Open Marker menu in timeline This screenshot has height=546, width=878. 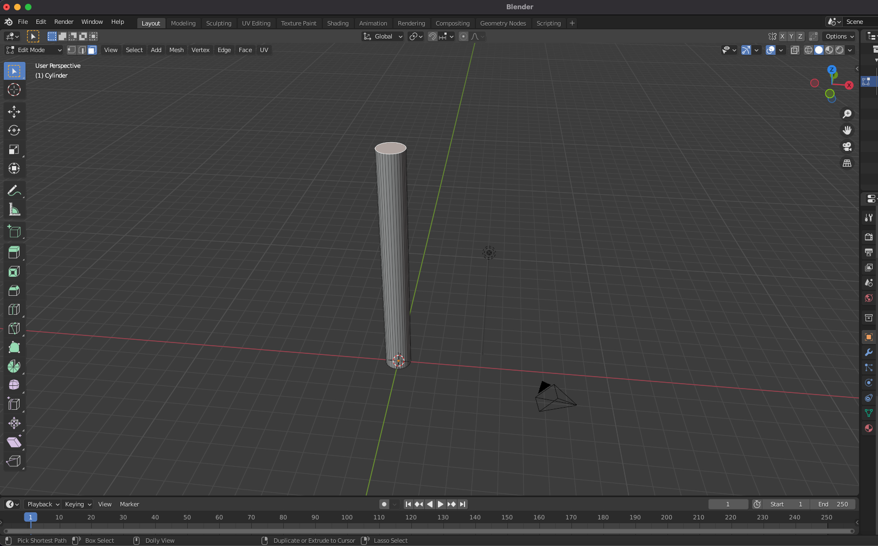[x=129, y=504]
